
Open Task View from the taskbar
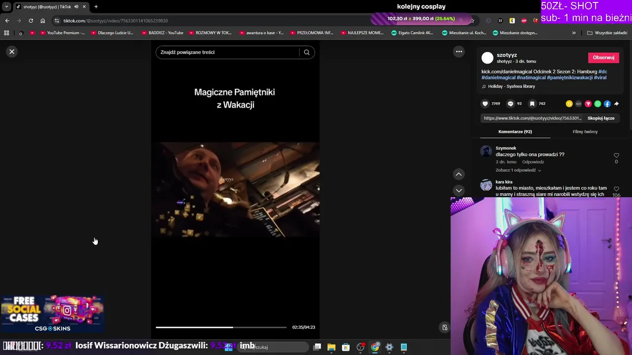pyautogui.click(x=317, y=347)
